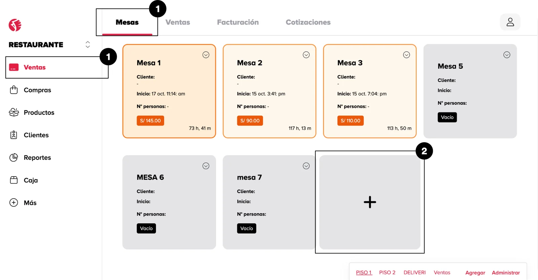Open Caja register icon
538x280 pixels.
tap(14, 180)
